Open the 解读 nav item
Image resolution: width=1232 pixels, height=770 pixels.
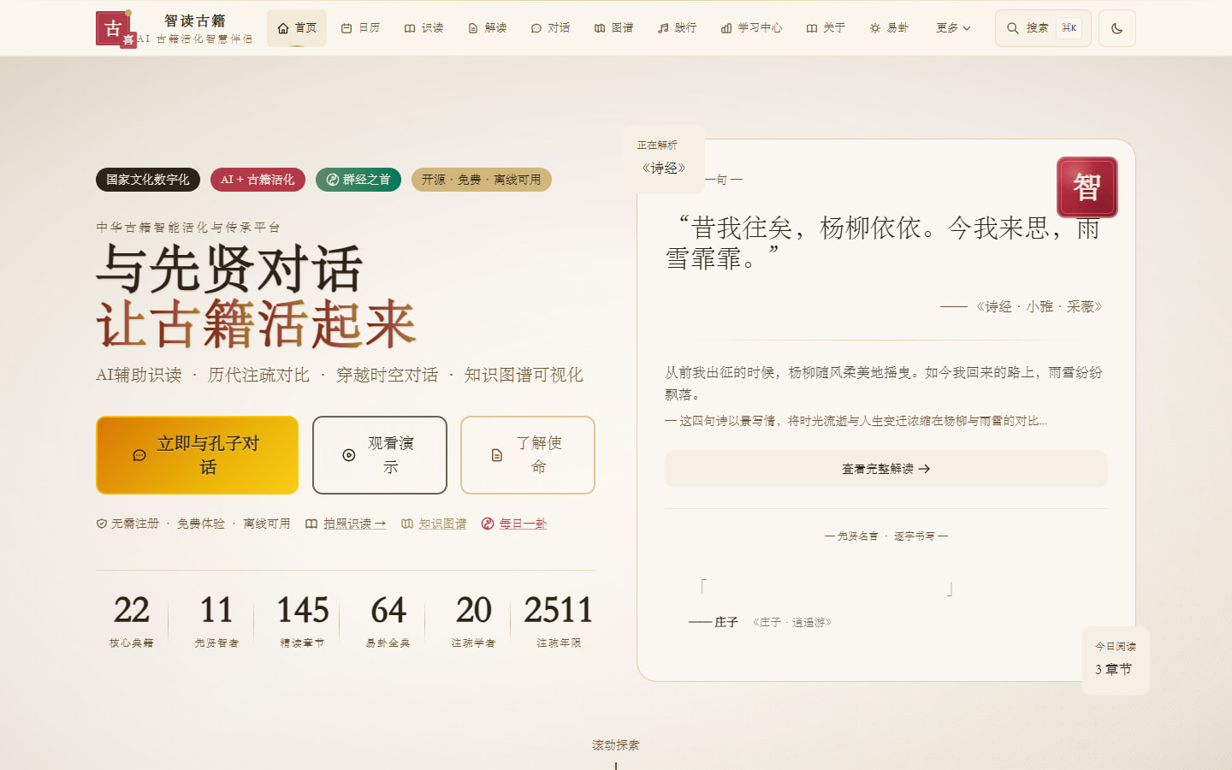pyautogui.click(x=487, y=28)
